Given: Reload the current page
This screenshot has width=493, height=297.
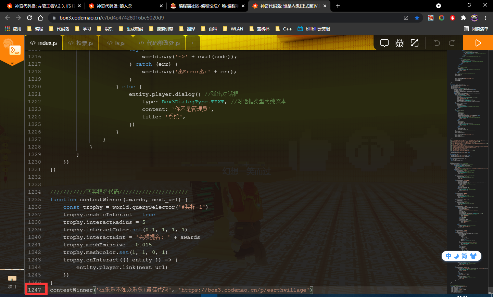Looking at the screenshot, I should (29, 18).
